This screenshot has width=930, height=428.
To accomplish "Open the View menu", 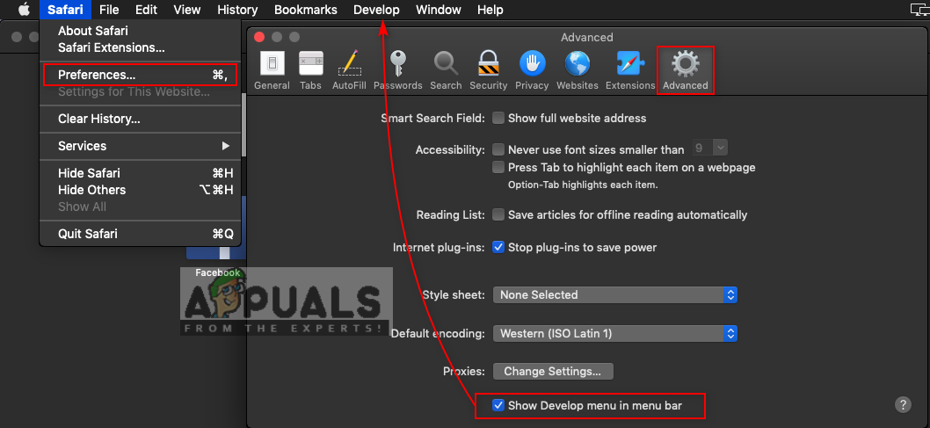I will click(187, 10).
